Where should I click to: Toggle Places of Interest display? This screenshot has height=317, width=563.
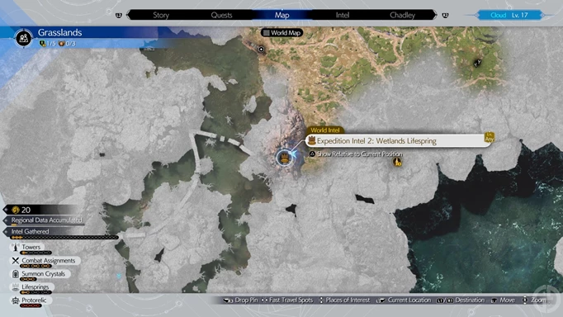[344, 300]
